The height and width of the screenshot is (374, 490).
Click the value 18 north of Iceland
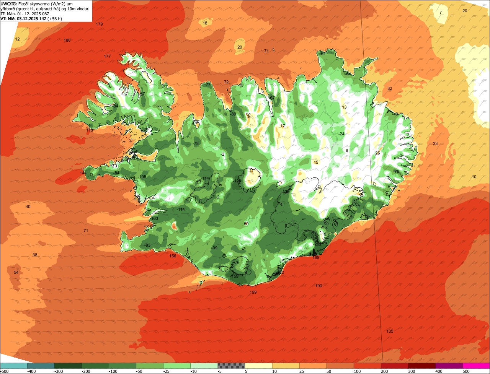[205, 23]
